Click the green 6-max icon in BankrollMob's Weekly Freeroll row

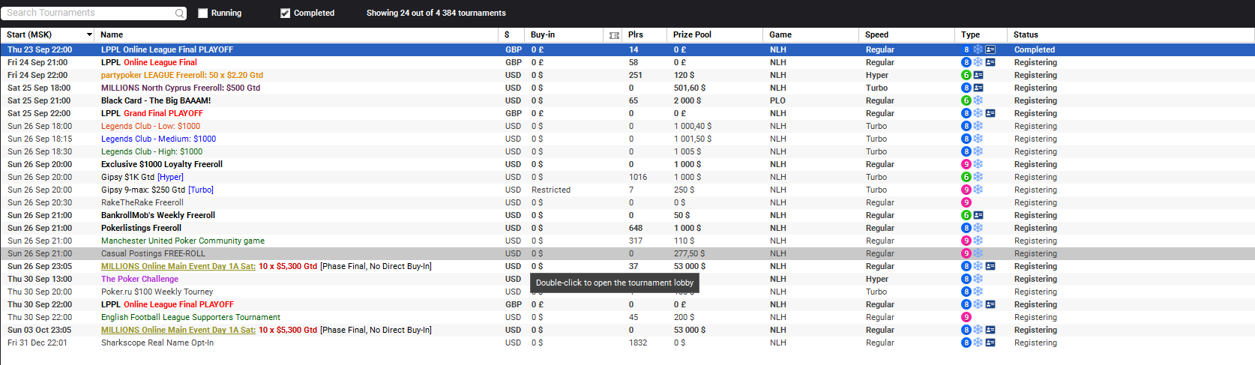click(x=966, y=215)
